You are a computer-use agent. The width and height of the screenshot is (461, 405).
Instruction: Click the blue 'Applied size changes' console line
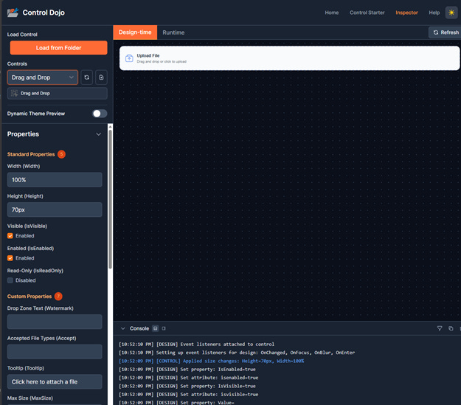(x=212, y=361)
